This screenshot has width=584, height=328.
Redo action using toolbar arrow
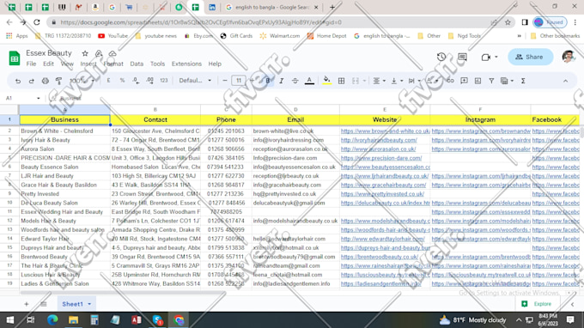pyautogui.click(x=31, y=81)
